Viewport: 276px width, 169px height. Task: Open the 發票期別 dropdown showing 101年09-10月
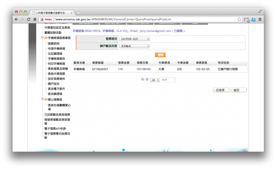tap(135, 39)
